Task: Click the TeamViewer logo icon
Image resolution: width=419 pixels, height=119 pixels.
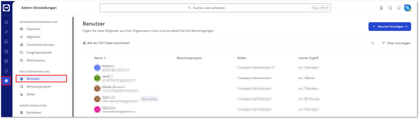Action: (x=6, y=8)
